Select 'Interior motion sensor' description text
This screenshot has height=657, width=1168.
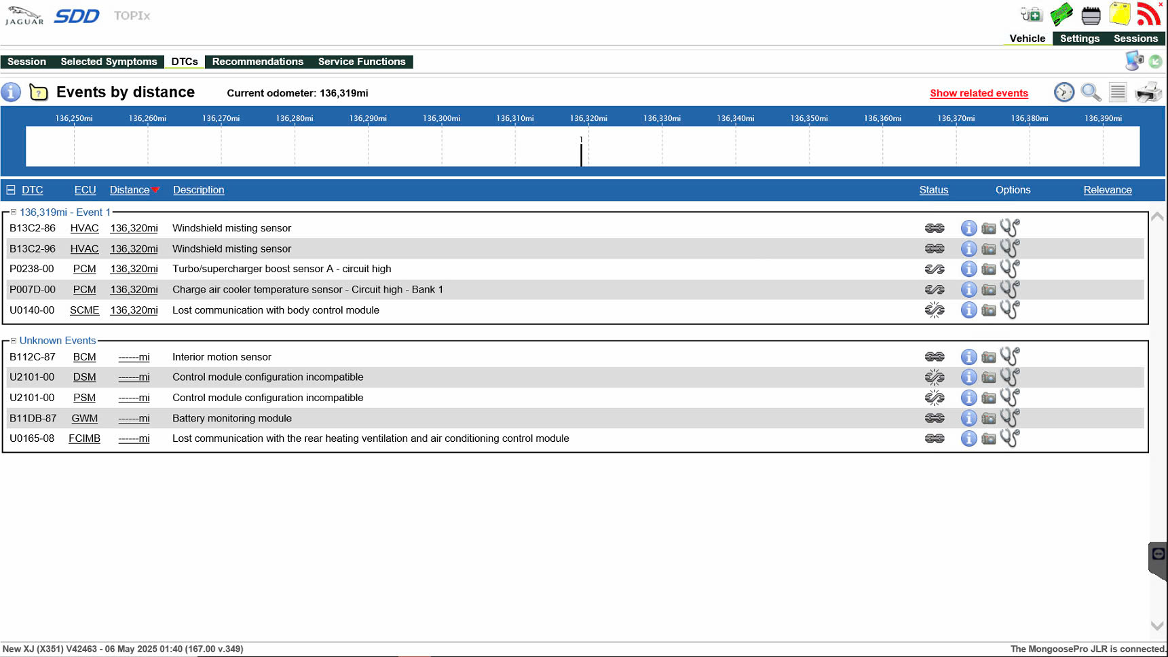[x=221, y=357]
